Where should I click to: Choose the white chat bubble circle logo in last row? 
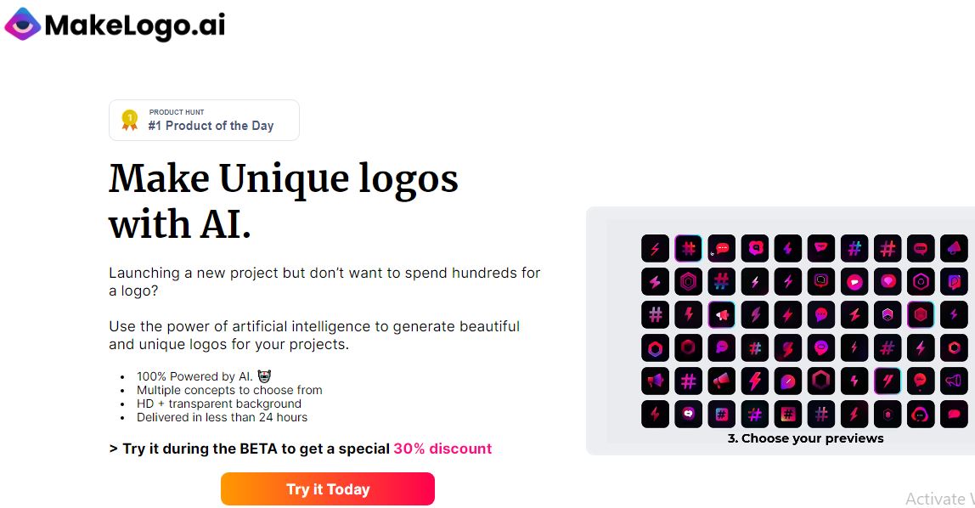tap(689, 415)
